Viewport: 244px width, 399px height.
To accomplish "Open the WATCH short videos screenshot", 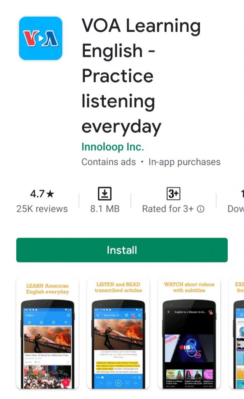I will click(x=189, y=334).
